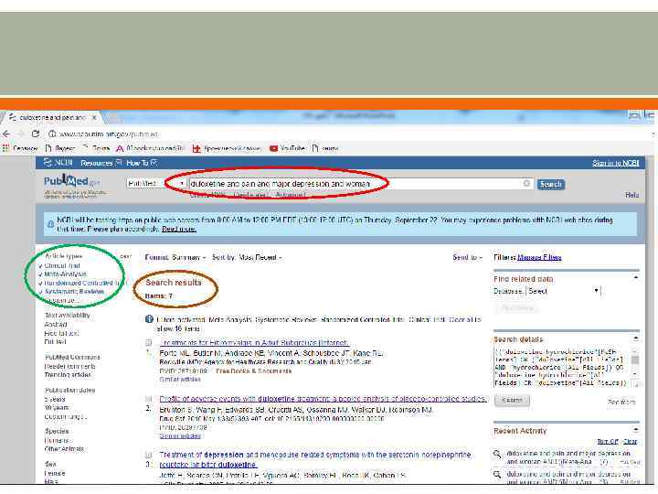The image size is (658, 494).
Task: Open the Format Summary dropdown
Action: click(x=175, y=257)
